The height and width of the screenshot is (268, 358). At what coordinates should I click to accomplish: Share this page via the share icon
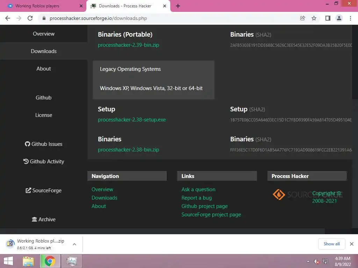tap(302, 18)
